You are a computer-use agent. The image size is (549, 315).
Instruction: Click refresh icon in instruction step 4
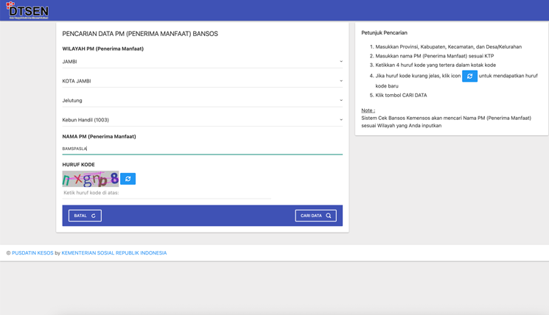(469, 76)
